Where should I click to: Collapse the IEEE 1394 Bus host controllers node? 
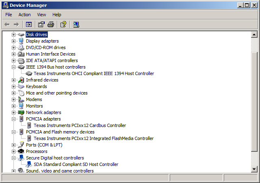tap(13, 67)
